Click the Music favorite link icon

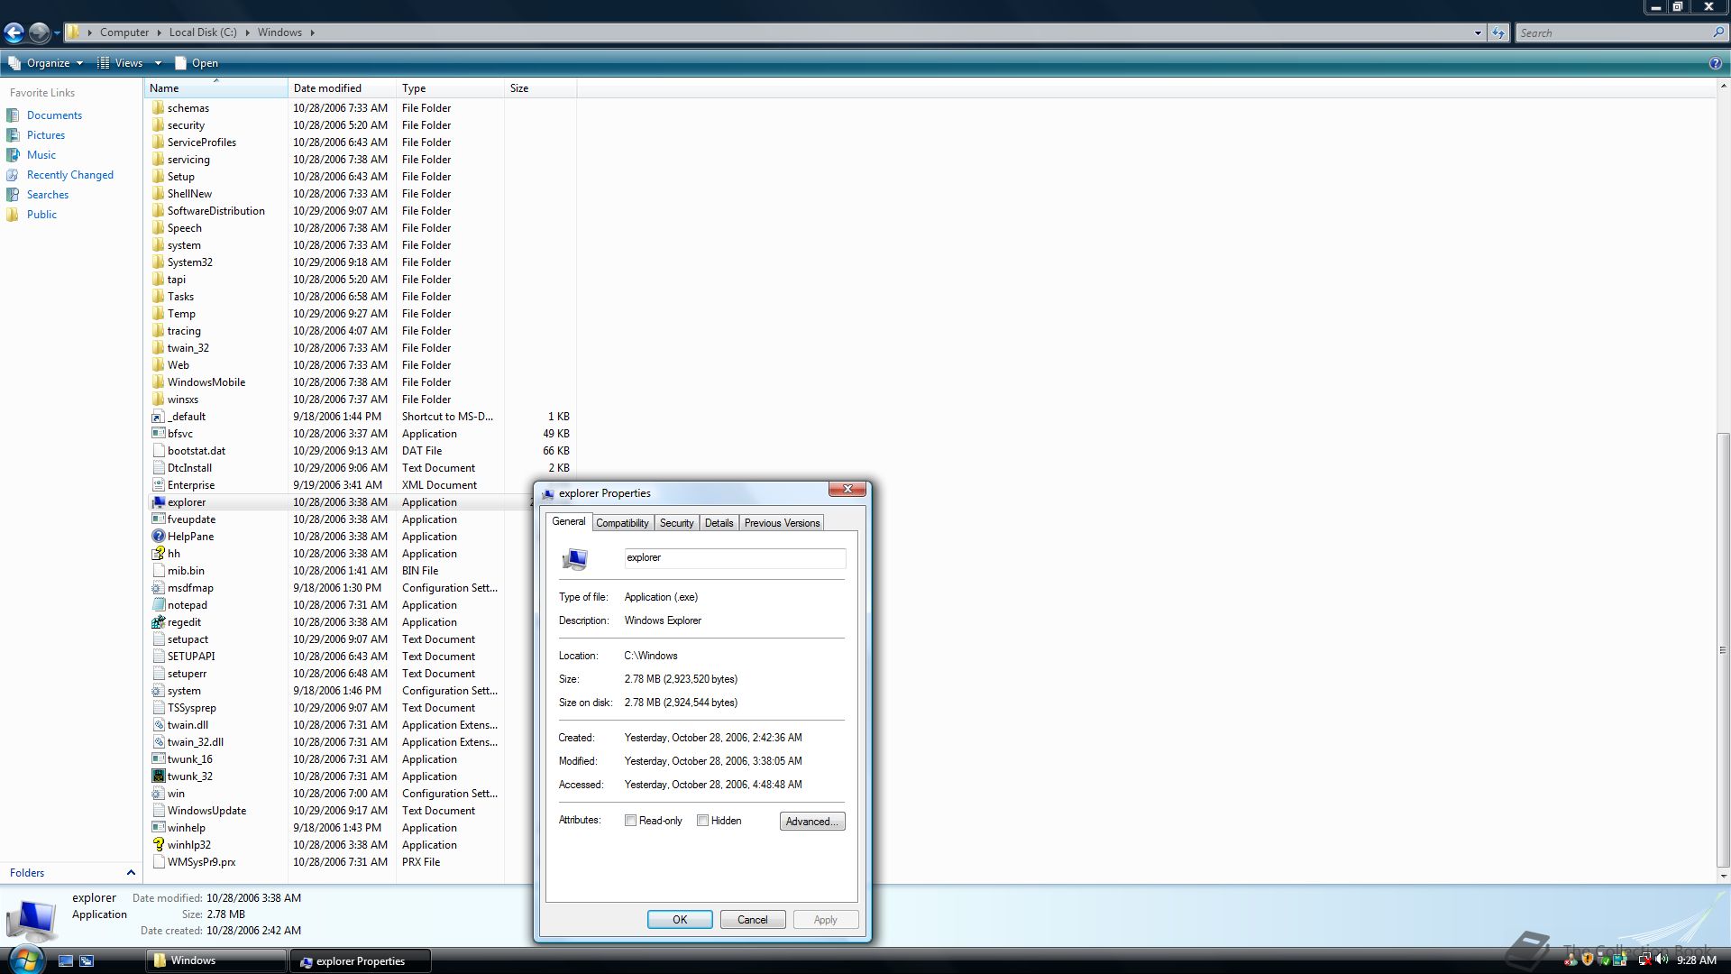(x=13, y=155)
